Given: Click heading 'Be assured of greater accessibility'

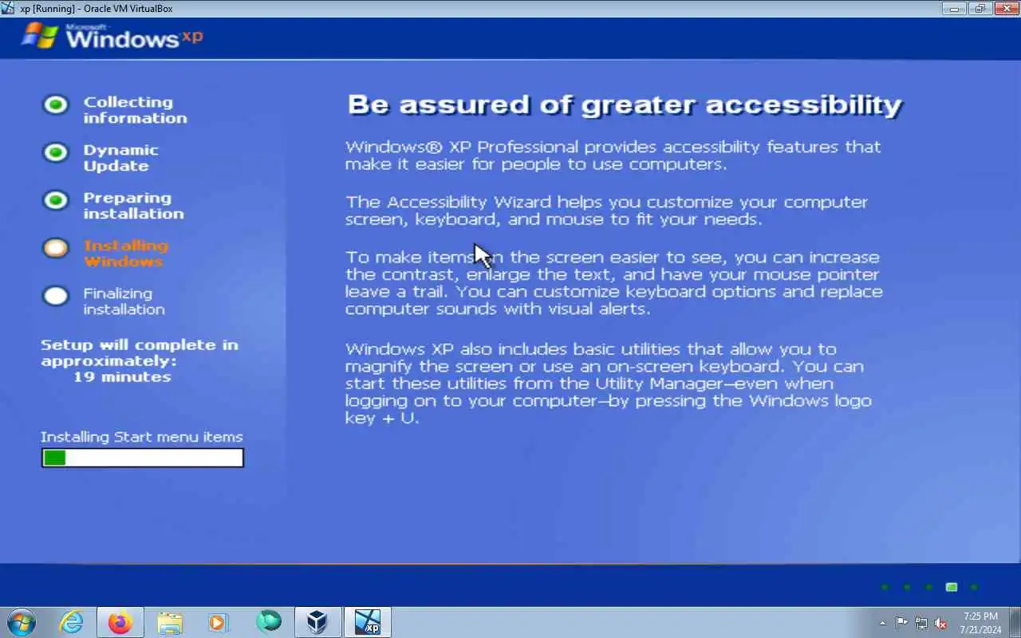Looking at the screenshot, I should click(625, 105).
